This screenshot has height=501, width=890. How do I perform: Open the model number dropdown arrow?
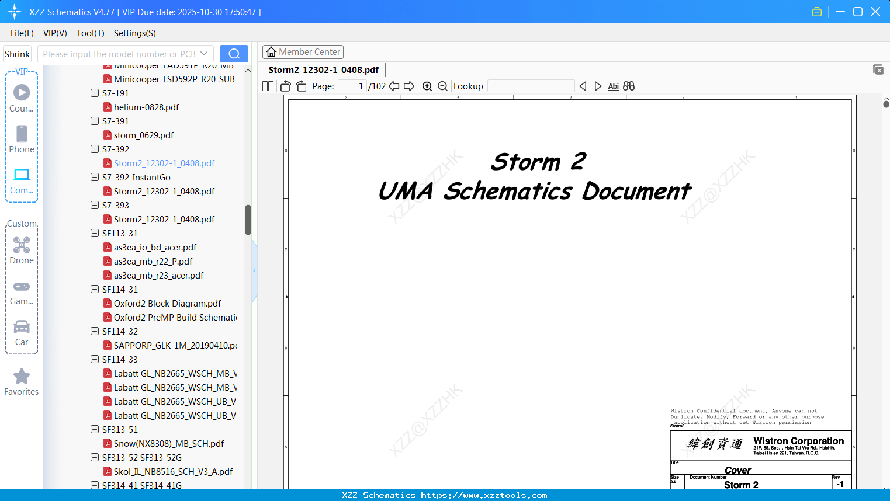pos(204,54)
